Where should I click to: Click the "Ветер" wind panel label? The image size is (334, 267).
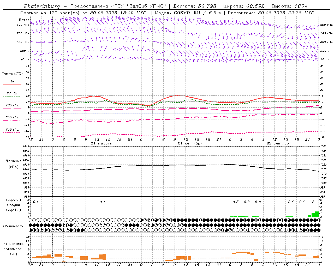click(x=24, y=20)
